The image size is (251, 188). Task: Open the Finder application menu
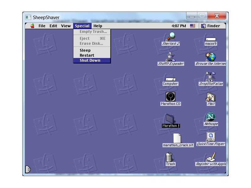tap(211, 26)
